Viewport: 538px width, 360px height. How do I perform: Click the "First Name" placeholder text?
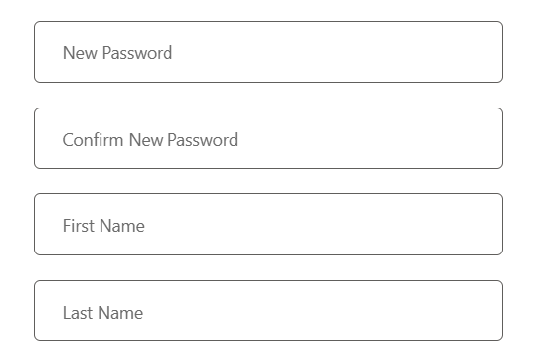pyautogui.click(x=103, y=226)
